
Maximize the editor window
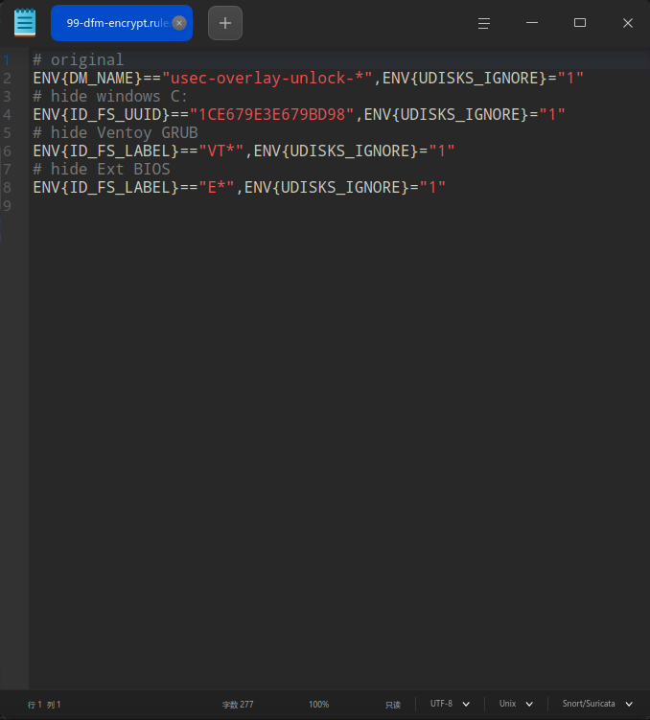[580, 22]
